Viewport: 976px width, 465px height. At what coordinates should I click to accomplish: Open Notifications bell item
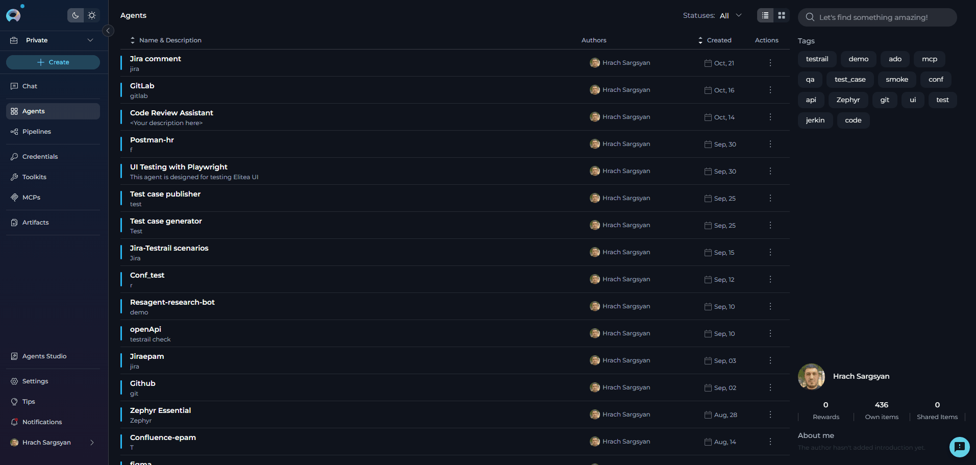(53, 422)
